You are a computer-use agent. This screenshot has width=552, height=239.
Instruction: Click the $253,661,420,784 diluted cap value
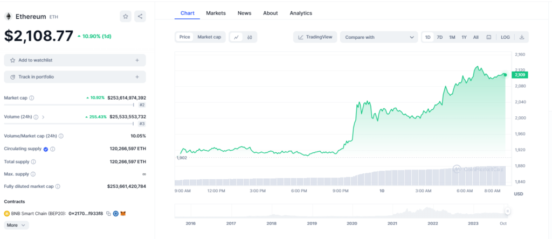coord(127,186)
